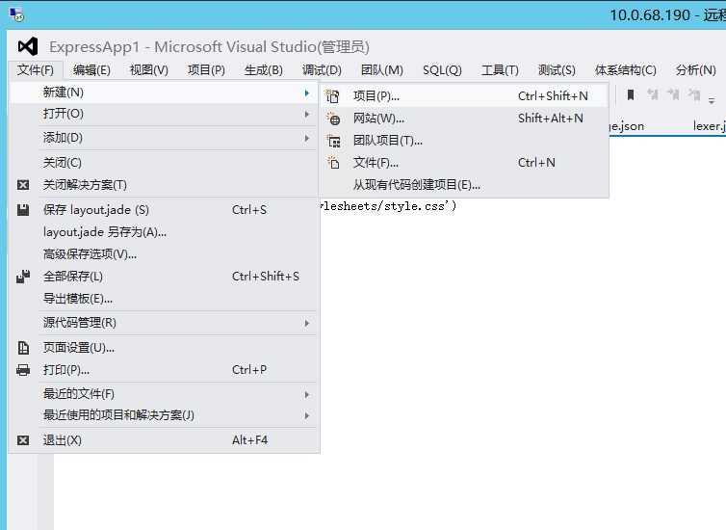Viewport: 726px width, 530px height.
Task: Select 关闭(C) menu entry
Action: pyautogui.click(x=165, y=163)
